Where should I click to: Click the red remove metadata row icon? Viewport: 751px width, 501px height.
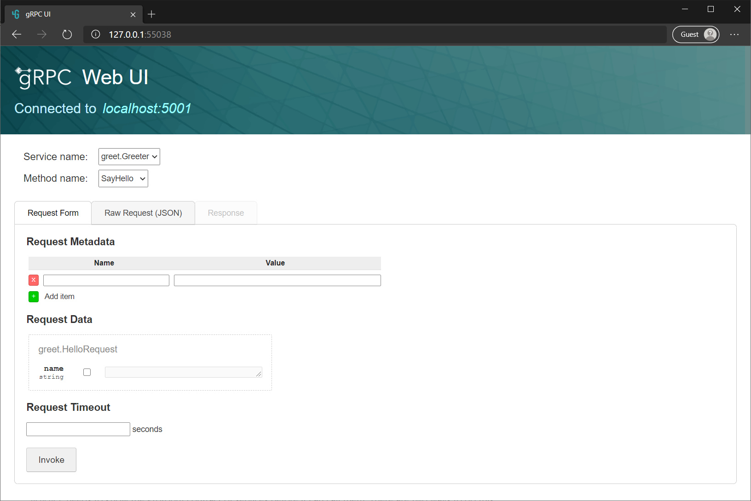pyautogui.click(x=34, y=280)
